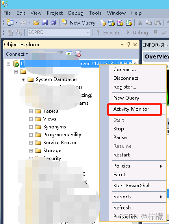Open the Window menu

pyautogui.click(x=116, y=13)
